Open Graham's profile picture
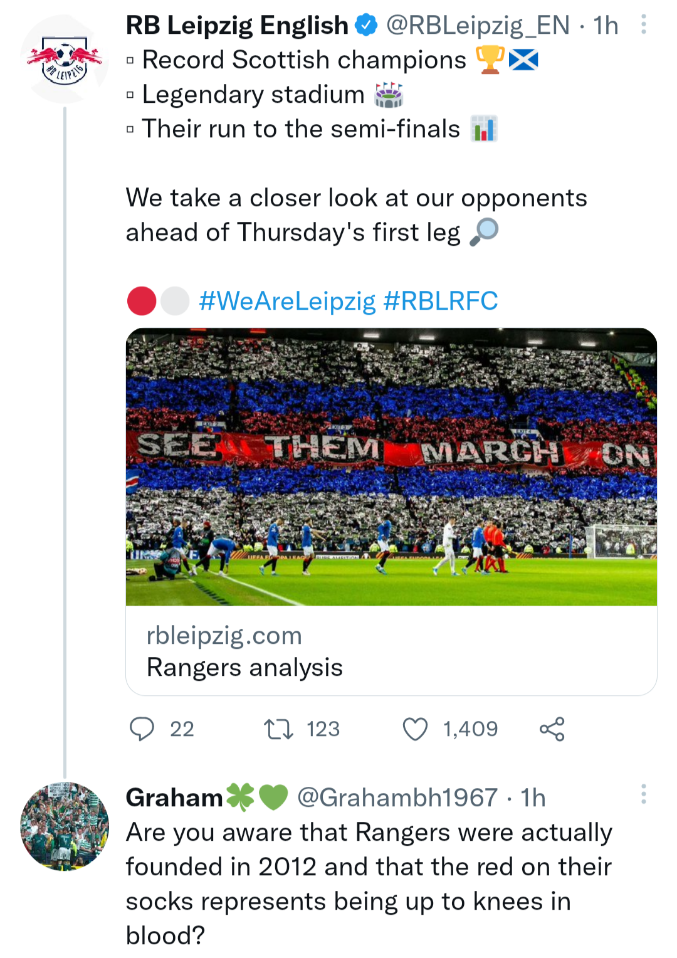The height and width of the screenshot is (958, 677). (65, 826)
